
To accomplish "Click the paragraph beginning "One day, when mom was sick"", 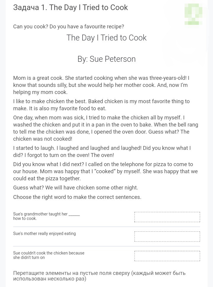I will point(105,128).
